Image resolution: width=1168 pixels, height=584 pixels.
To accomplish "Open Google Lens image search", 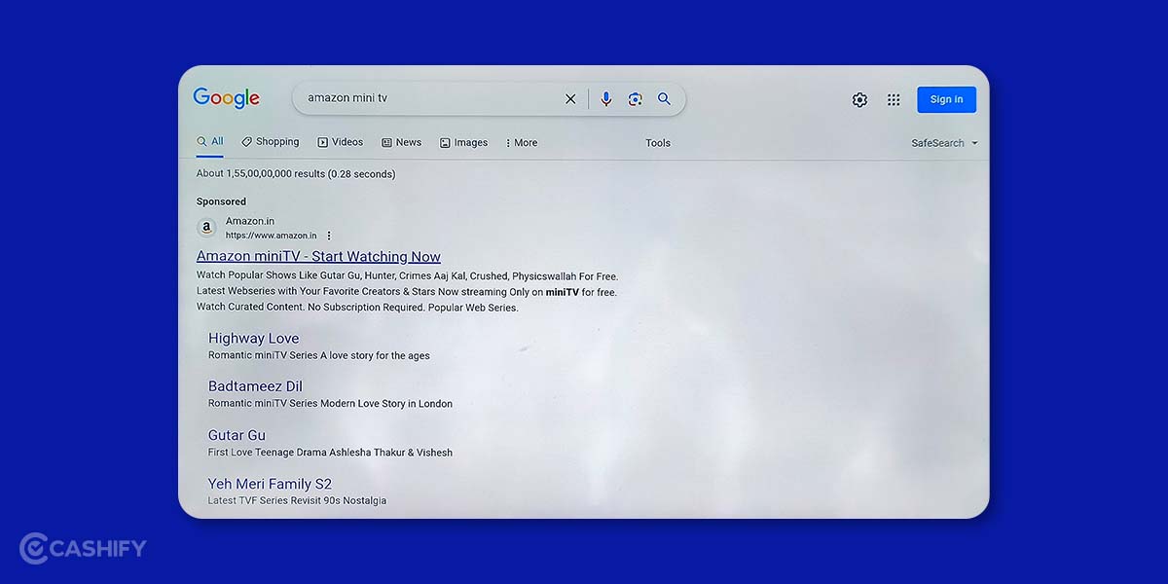I will pos(635,99).
